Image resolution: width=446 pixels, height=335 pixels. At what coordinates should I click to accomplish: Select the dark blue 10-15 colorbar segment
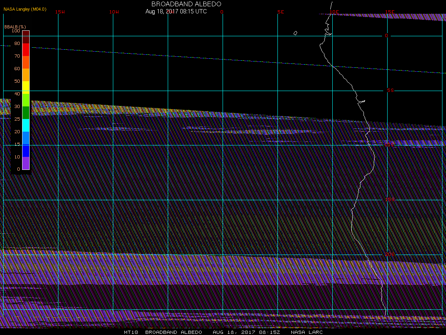tap(26, 151)
